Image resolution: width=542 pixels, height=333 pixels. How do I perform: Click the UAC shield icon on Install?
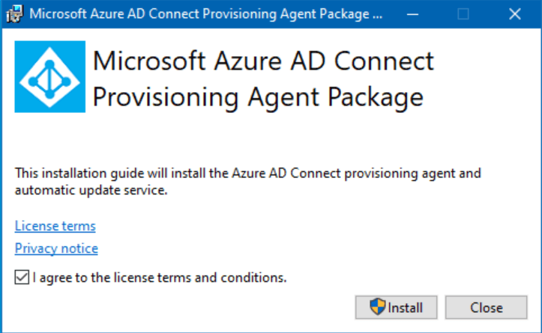click(x=377, y=307)
